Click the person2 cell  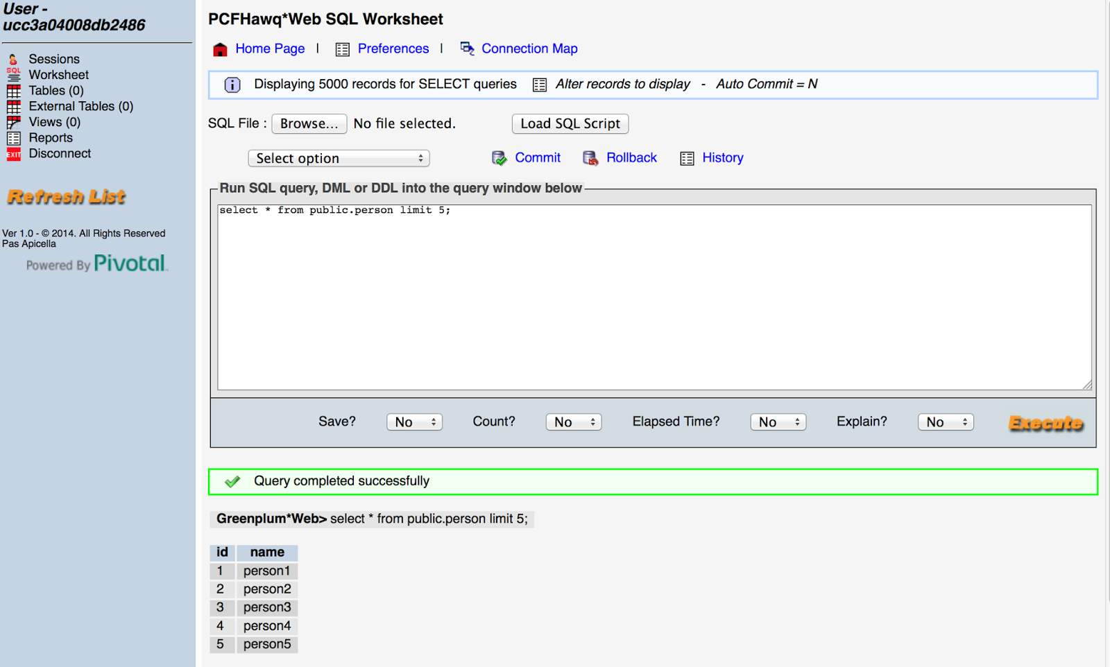(267, 589)
